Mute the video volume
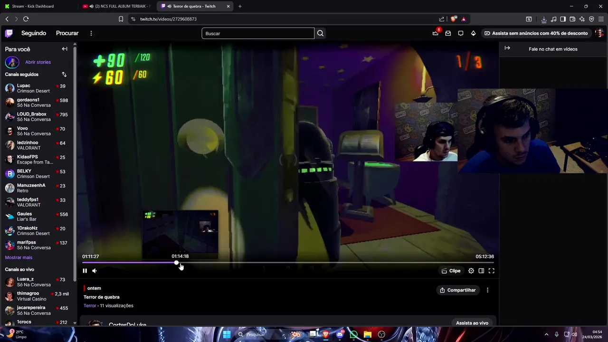Screen dimensions: 608x342 (x=95, y=271)
